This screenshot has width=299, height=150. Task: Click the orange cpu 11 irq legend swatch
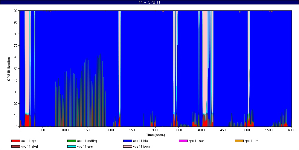coord(239,141)
